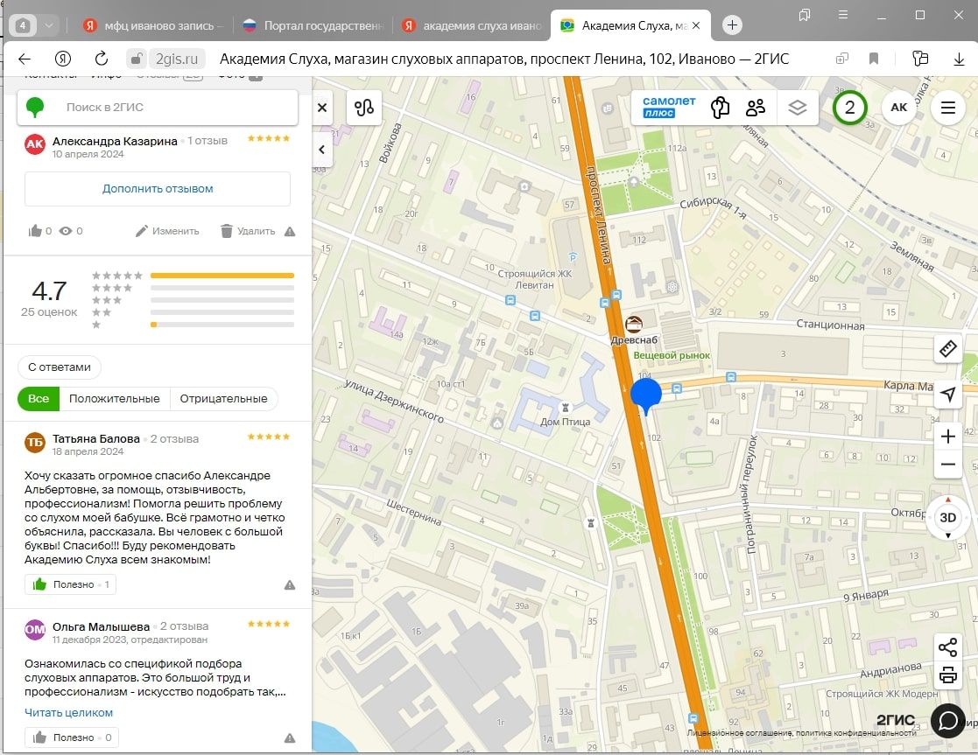Screen dimensions: 978x755
Task: Print the map with printer icon
Action: pos(947,675)
